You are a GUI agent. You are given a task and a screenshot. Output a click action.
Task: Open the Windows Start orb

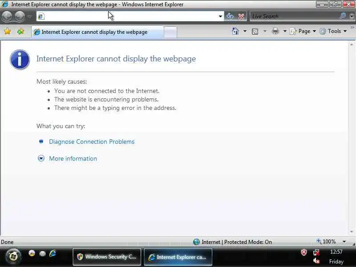click(13, 257)
